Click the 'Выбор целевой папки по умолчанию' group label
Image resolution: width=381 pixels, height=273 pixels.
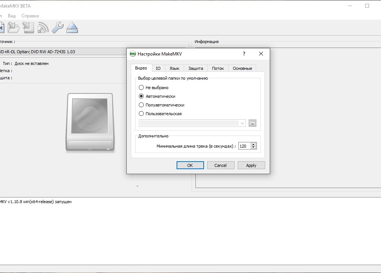click(x=173, y=78)
